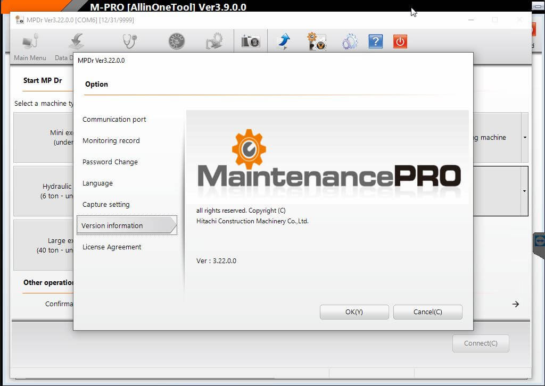Open the stethoscope diagnosis tool
The height and width of the screenshot is (386, 545).
coord(129,41)
